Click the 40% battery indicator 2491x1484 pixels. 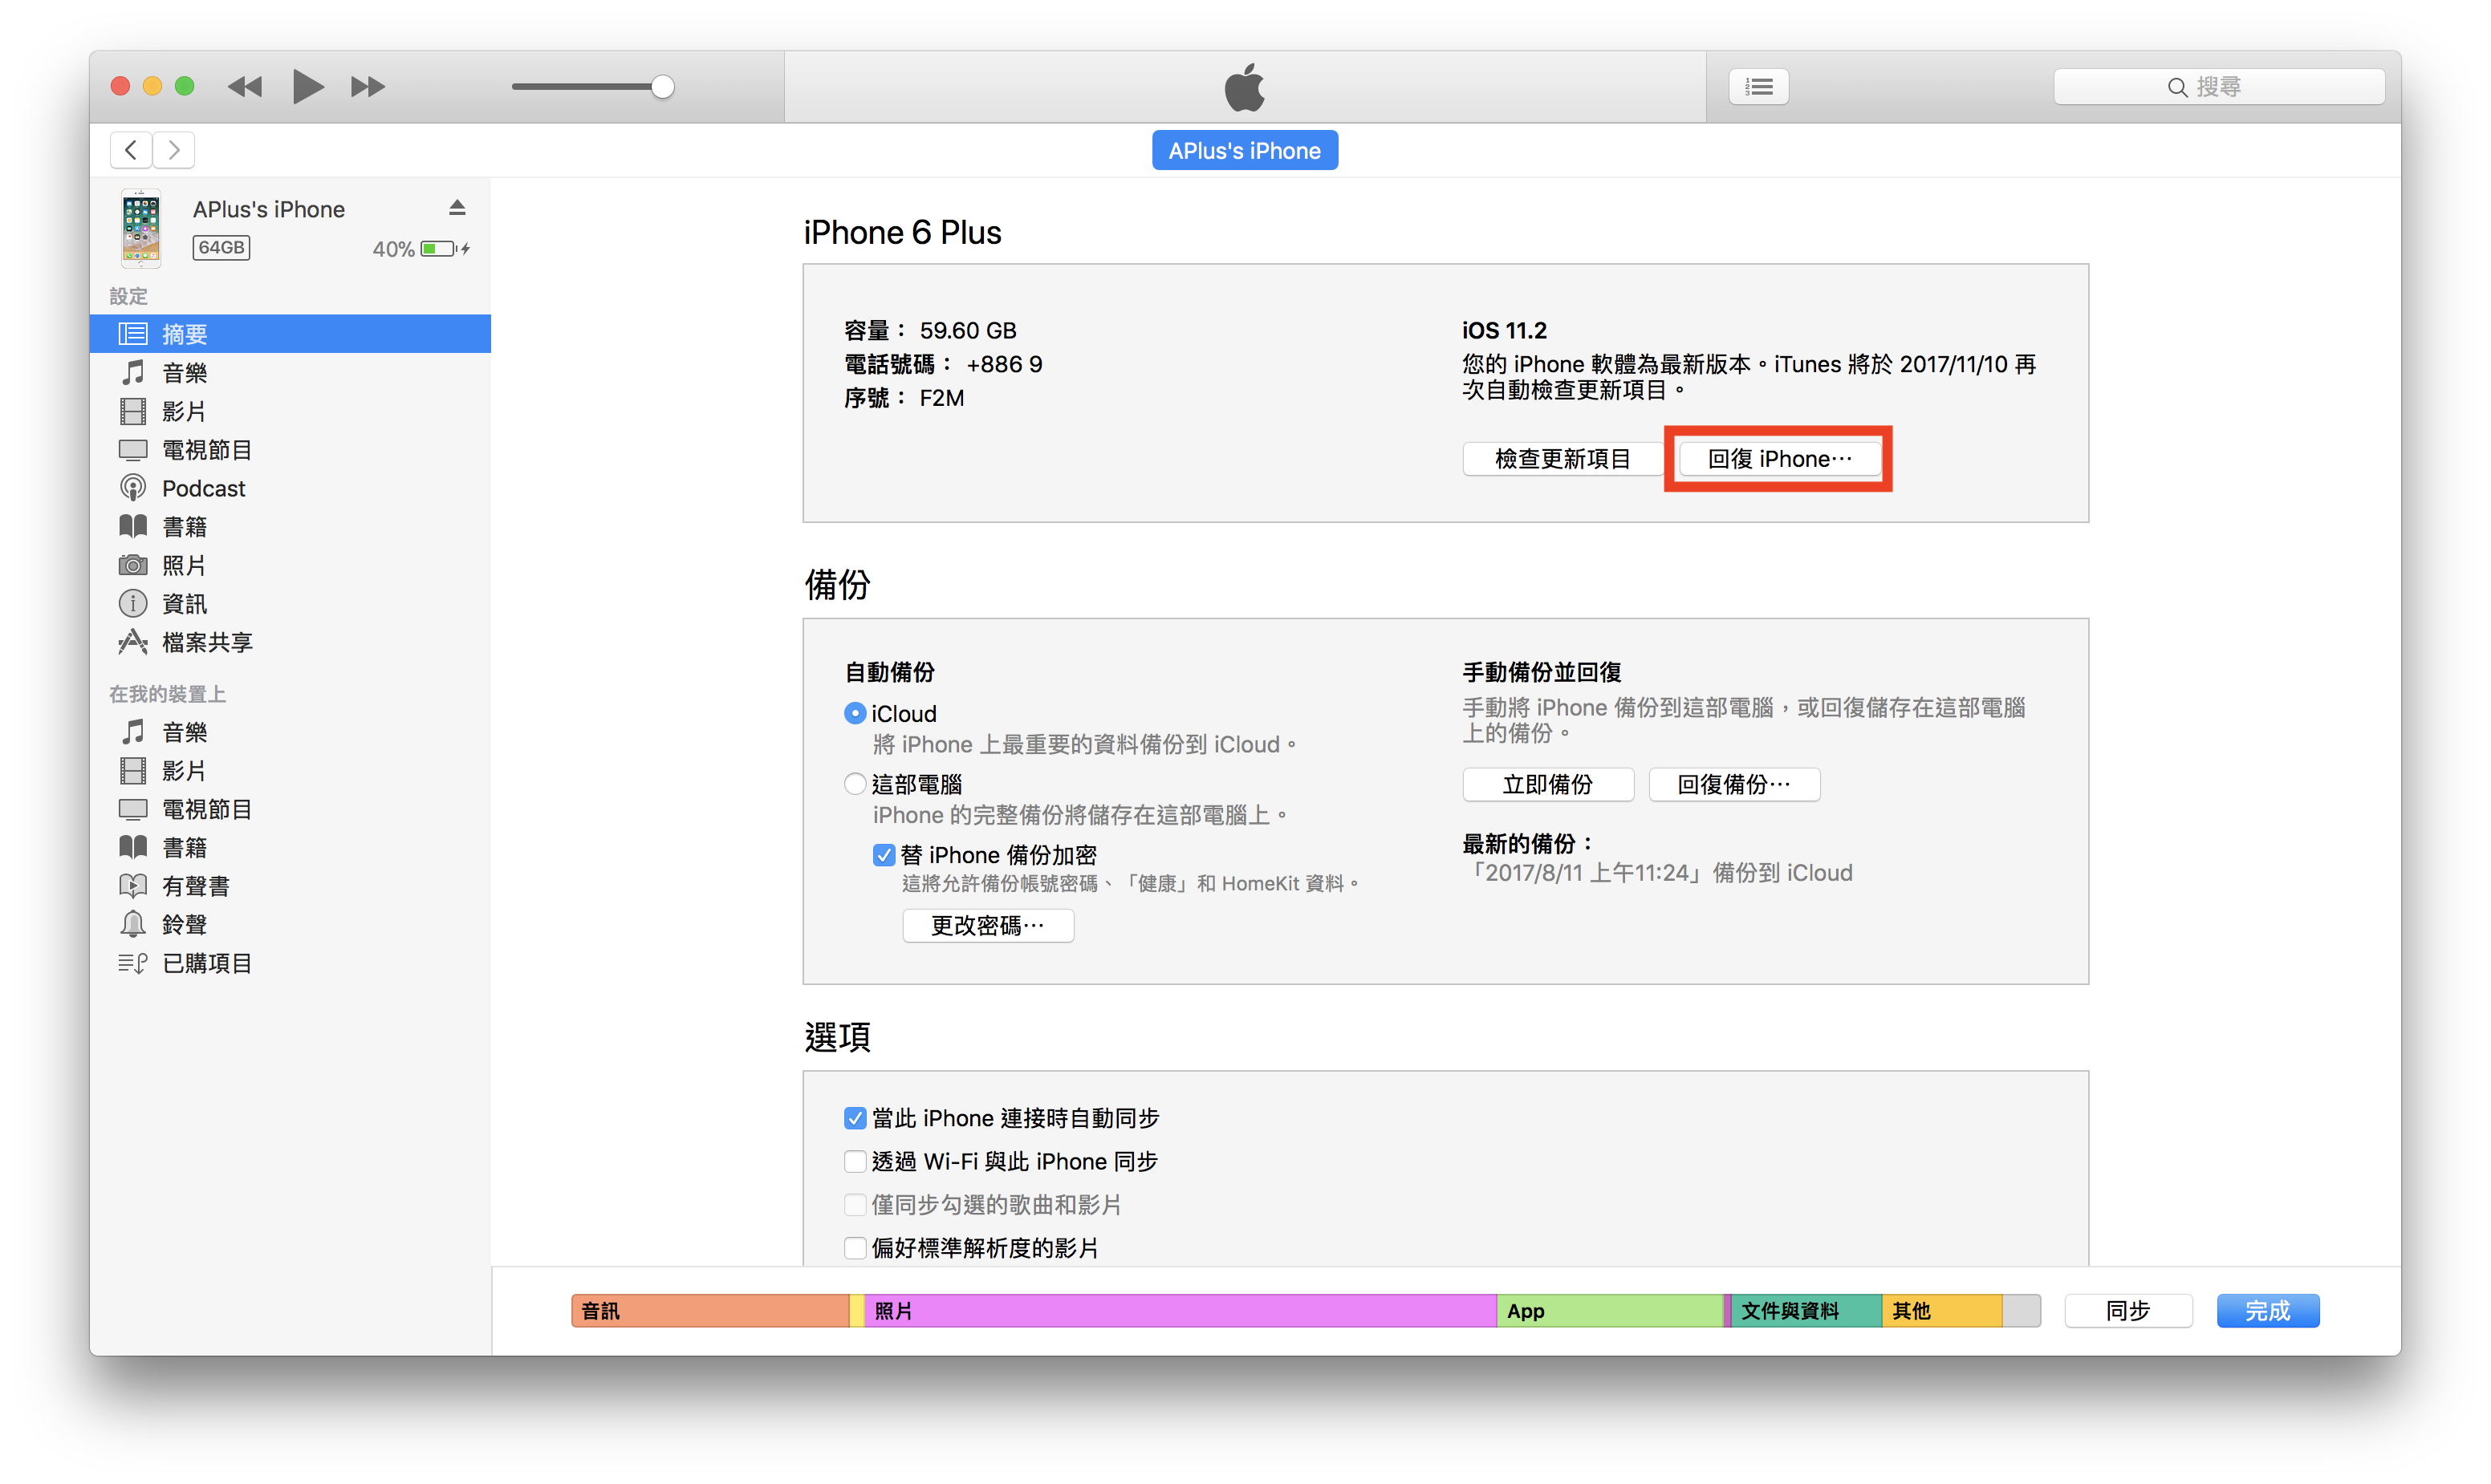[x=421, y=249]
